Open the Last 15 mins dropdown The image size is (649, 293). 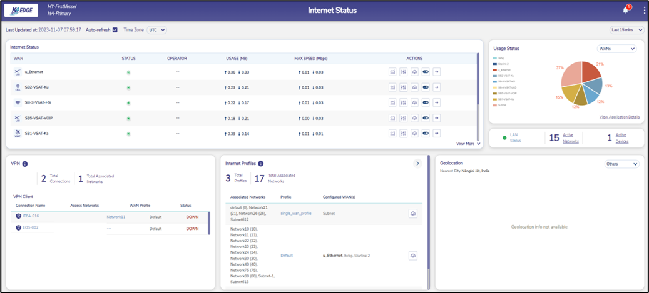tap(626, 29)
